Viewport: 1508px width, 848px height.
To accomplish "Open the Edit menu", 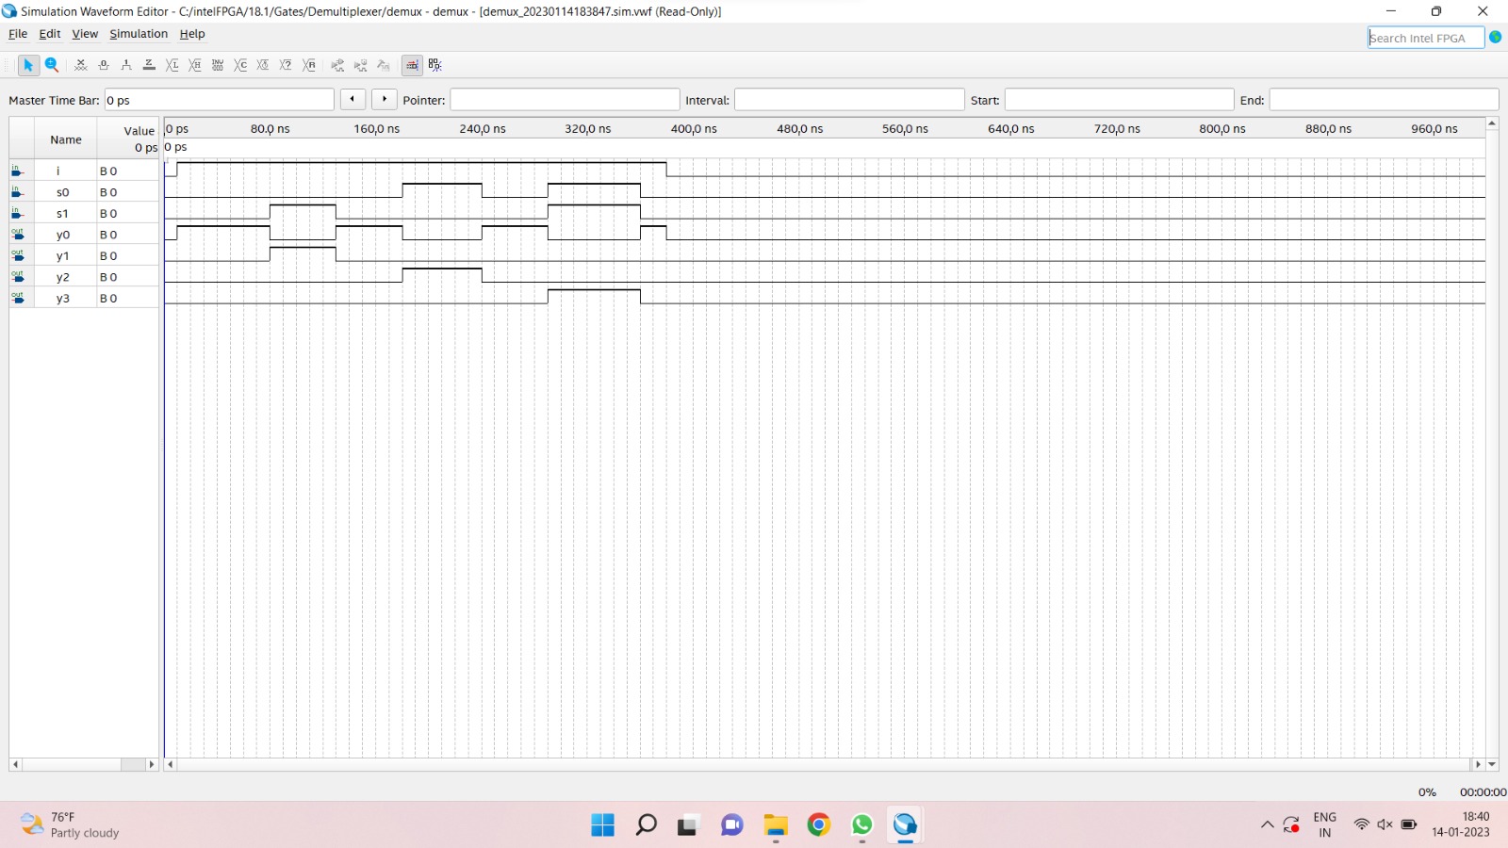I will tap(48, 34).
